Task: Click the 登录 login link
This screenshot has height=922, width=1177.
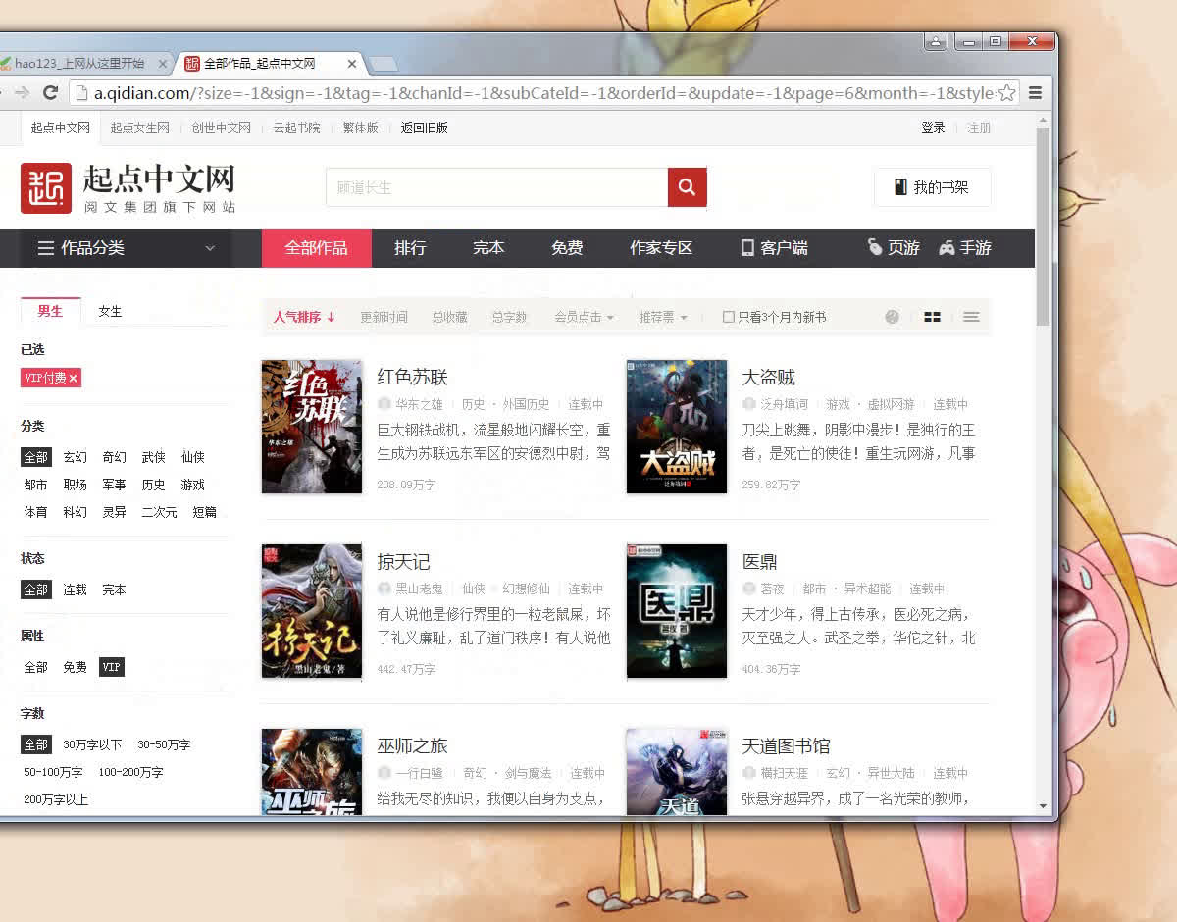Action: (933, 128)
